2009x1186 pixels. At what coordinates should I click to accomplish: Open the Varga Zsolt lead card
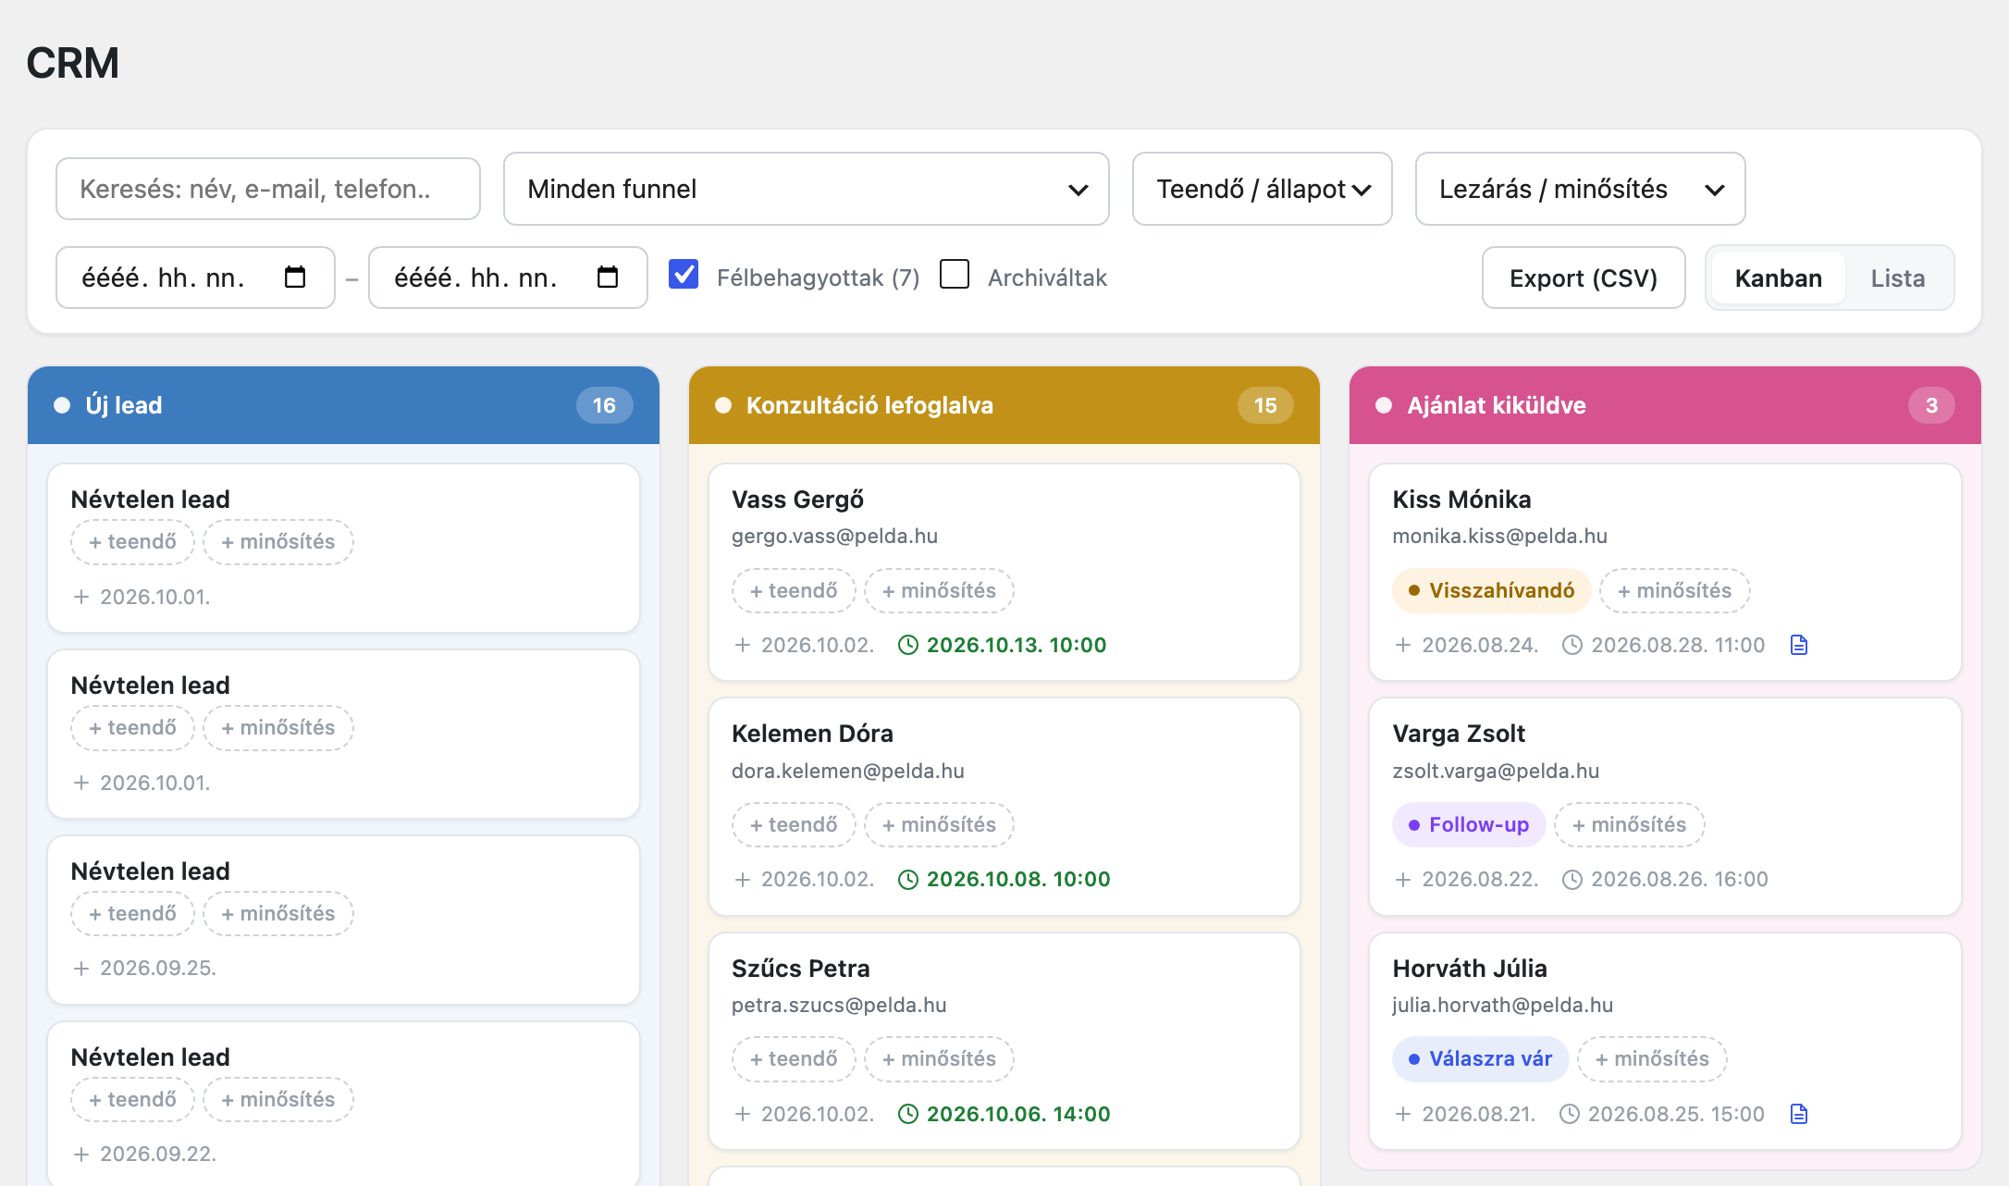pos(1665,807)
